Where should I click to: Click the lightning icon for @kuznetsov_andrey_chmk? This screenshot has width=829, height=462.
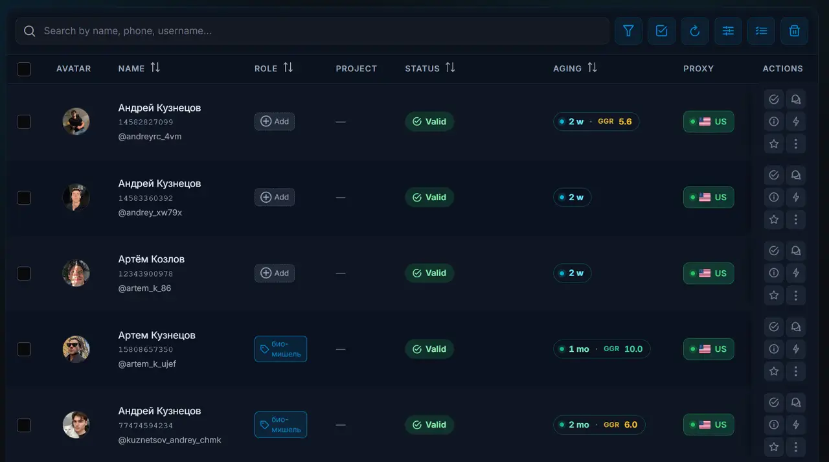796,424
